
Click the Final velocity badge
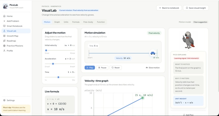[x=154, y=33]
